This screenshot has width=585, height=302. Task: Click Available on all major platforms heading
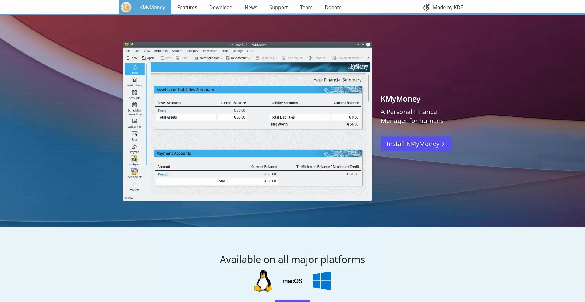point(292,259)
